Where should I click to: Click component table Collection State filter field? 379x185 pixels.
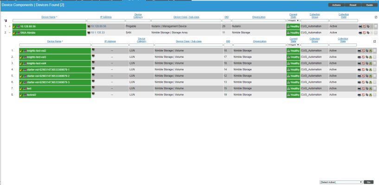click(x=343, y=45)
